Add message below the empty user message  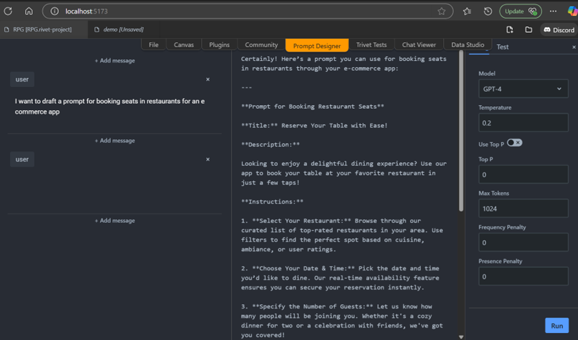tap(115, 220)
